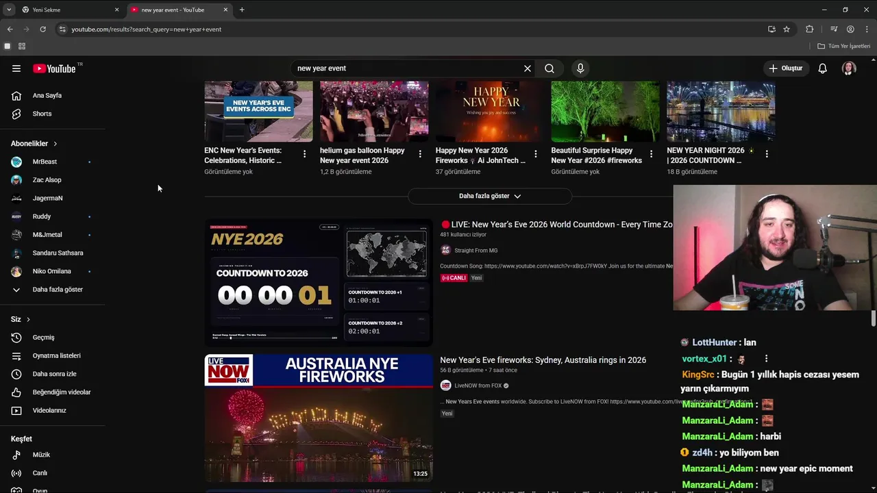
Task: Open the browser extensions puzzle icon
Action: (x=810, y=29)
